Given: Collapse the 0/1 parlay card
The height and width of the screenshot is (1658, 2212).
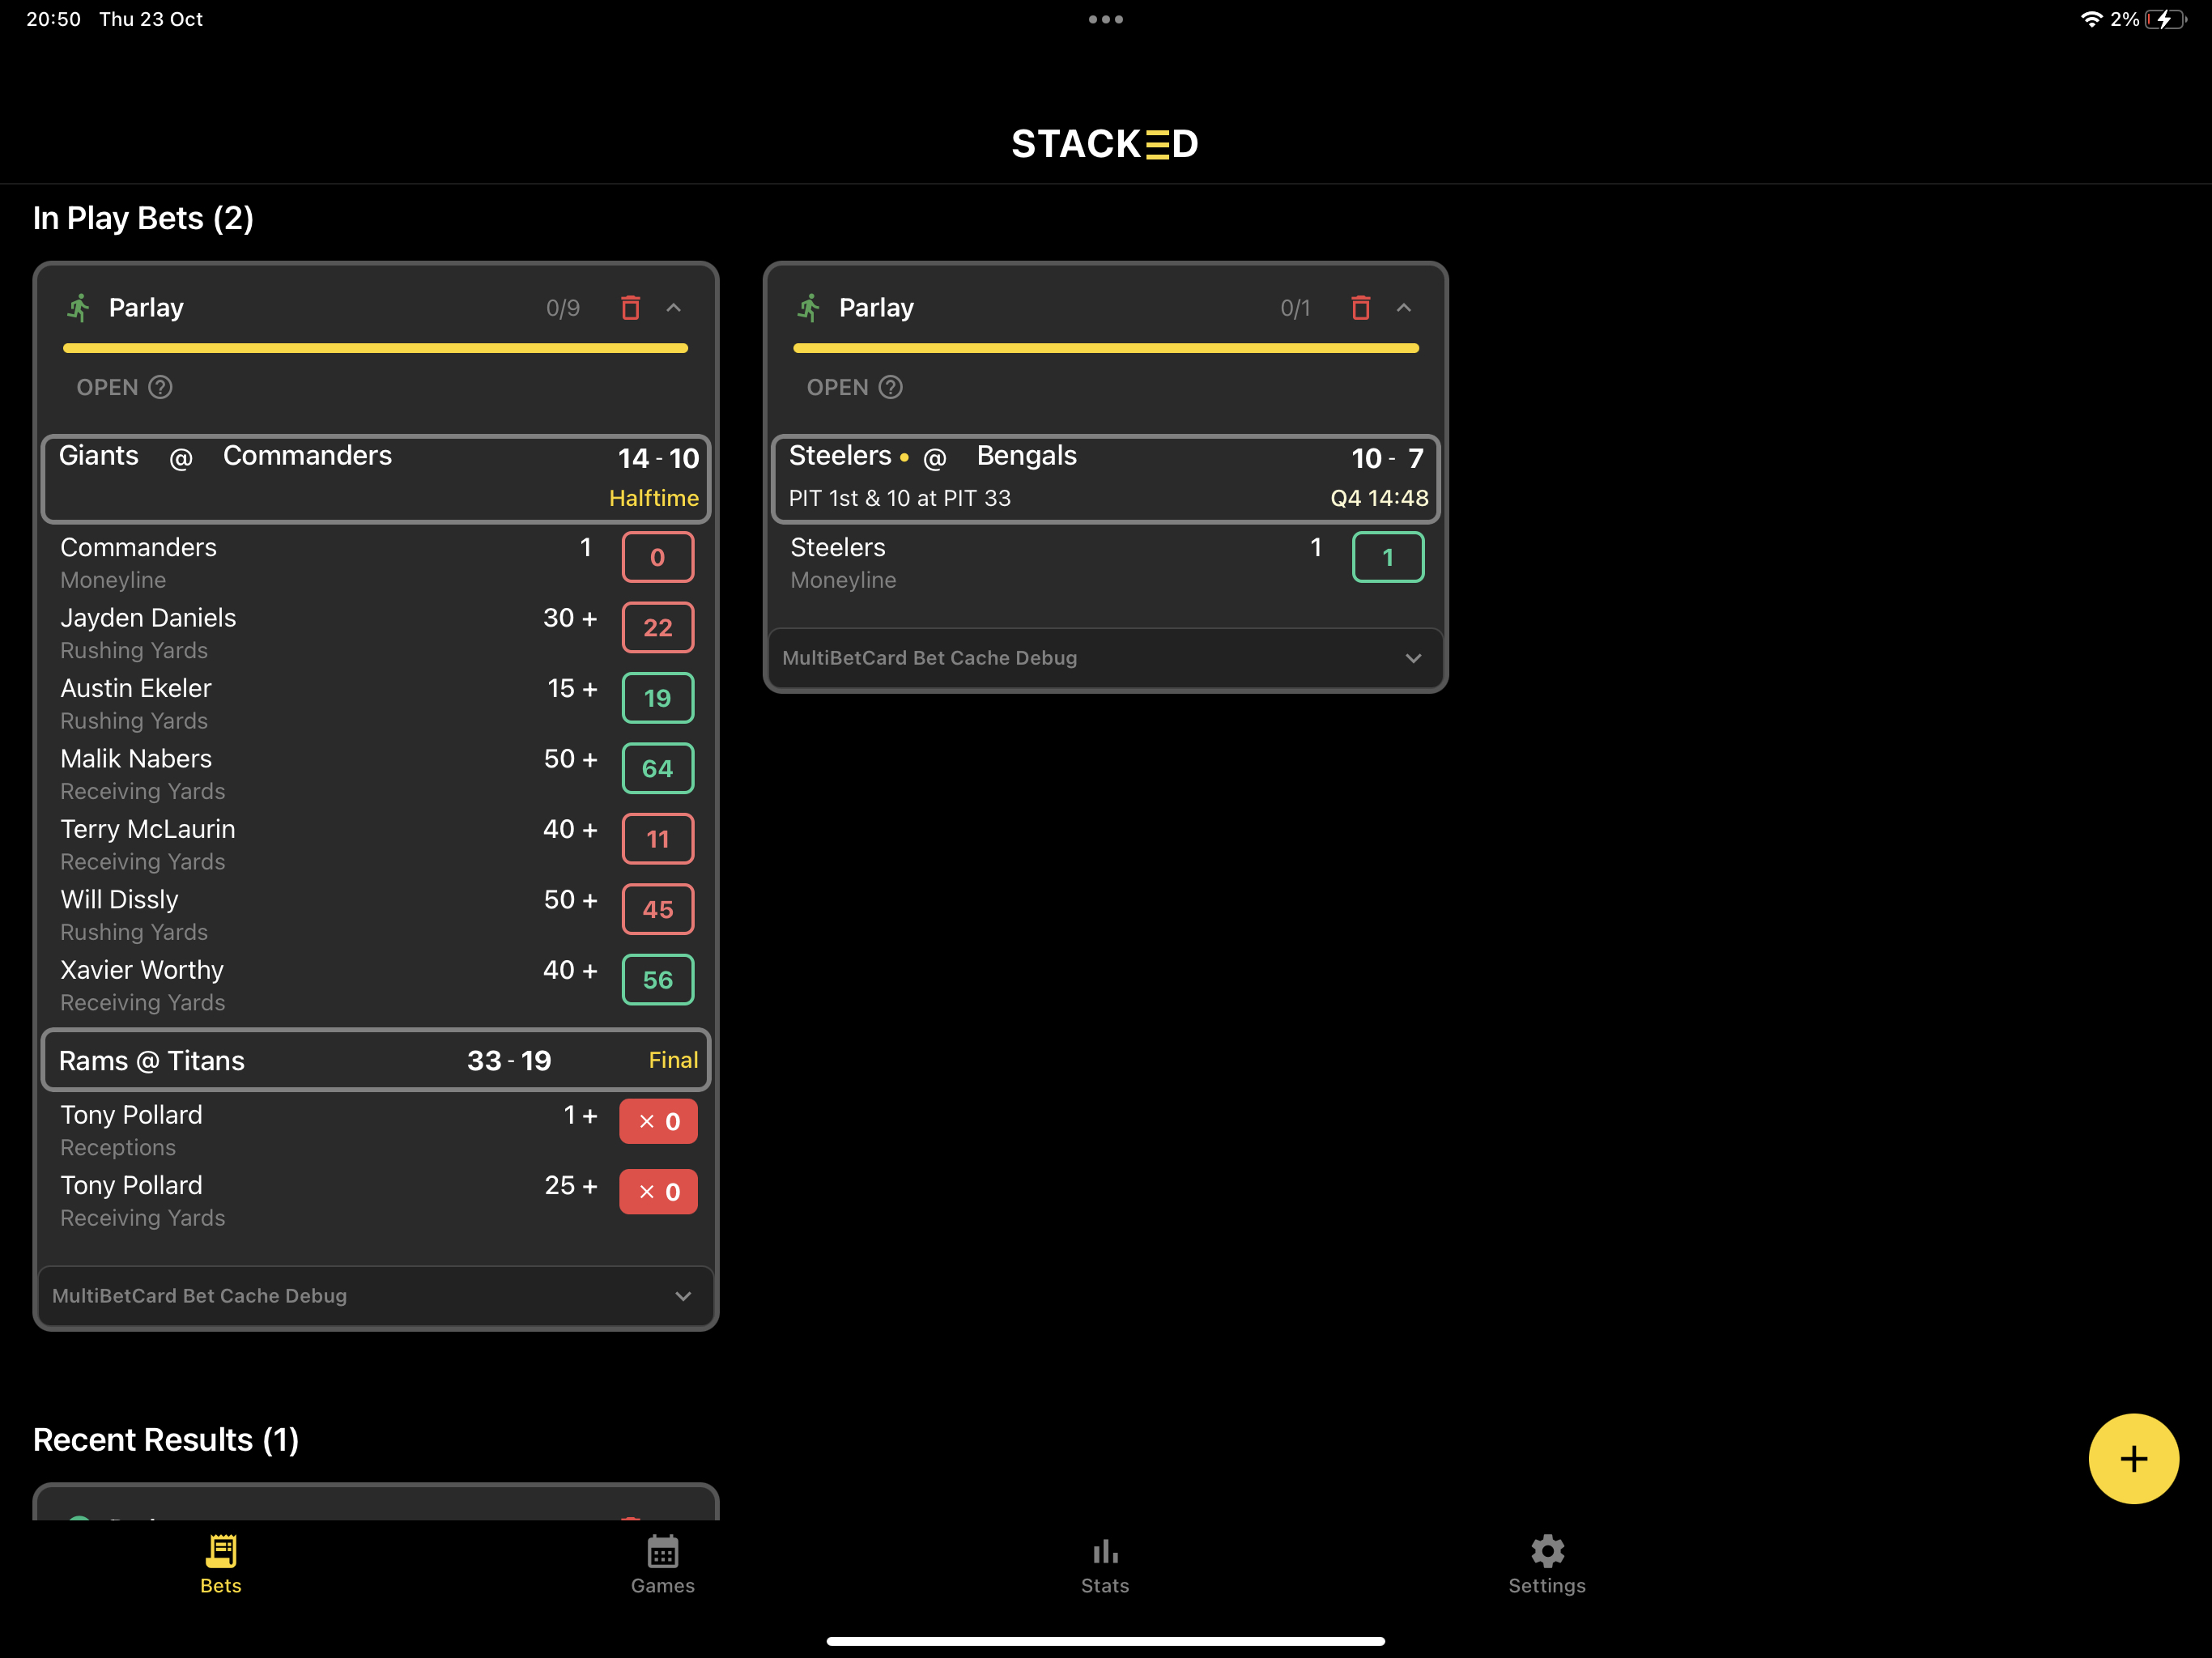Looking at the screenshot, I should [x=1404, y=307].
